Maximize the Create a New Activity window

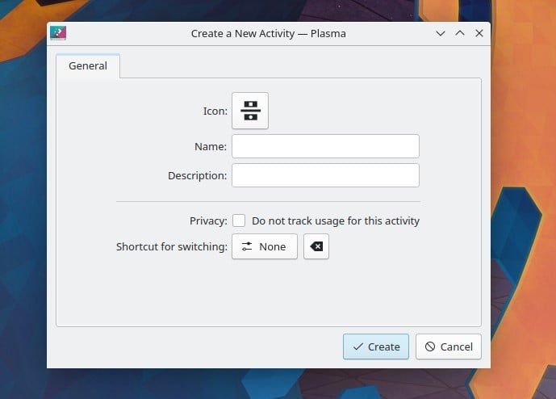(460, 33)
